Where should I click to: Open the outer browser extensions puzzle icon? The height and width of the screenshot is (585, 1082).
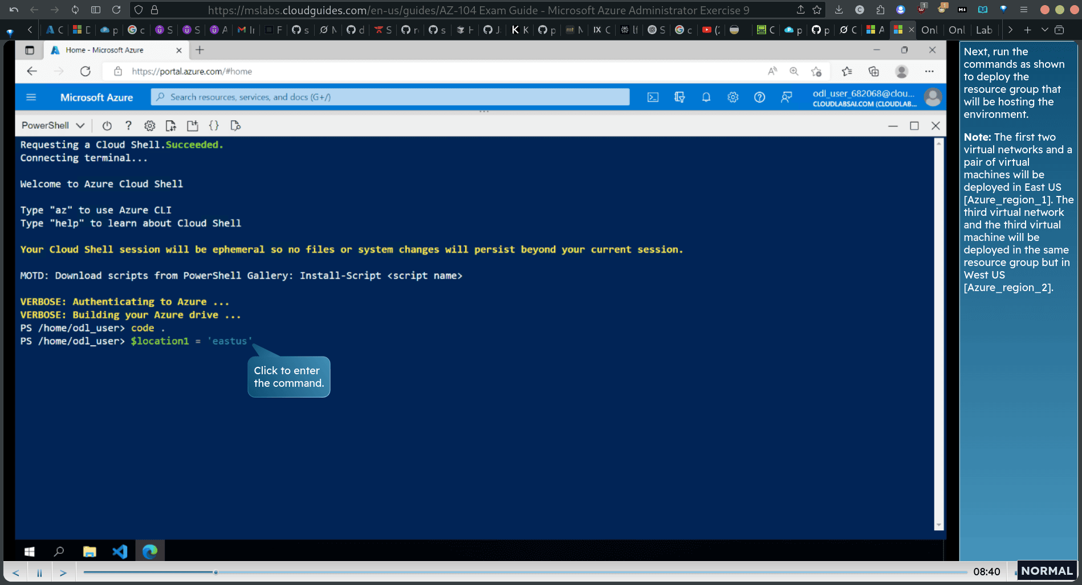(x=881, y=10)
